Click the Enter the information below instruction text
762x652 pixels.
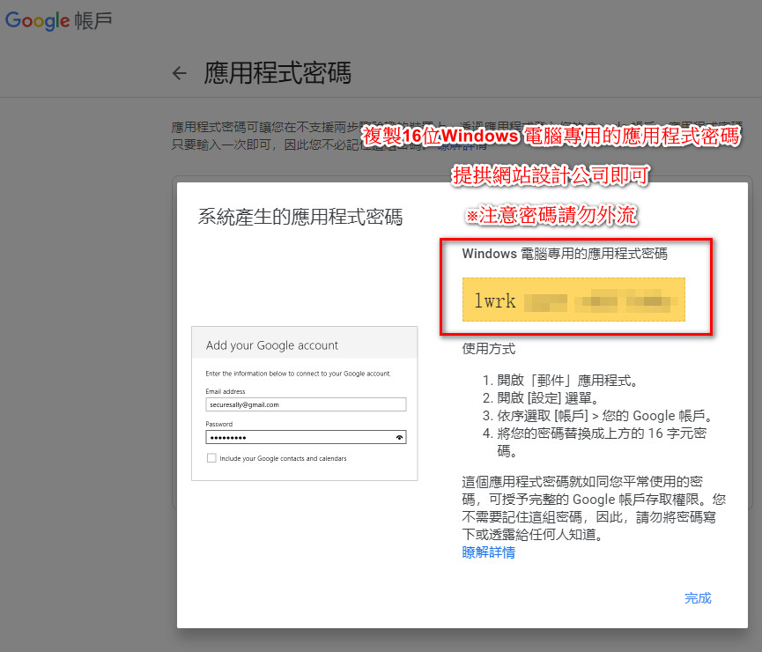(x=298, y=374)
